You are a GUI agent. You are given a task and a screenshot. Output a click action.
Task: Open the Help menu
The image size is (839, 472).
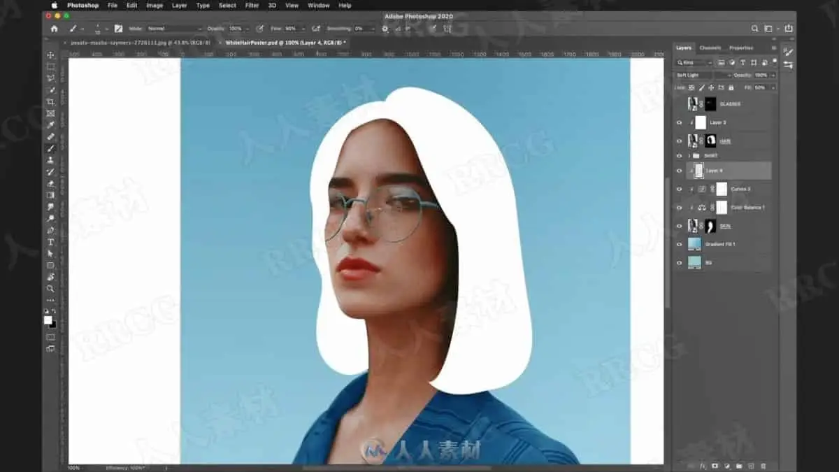click(345, 5)
